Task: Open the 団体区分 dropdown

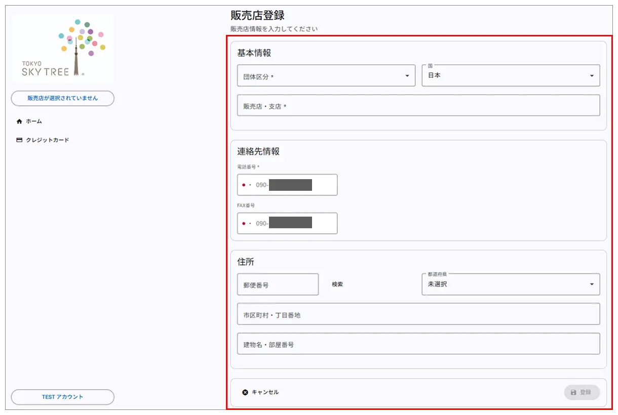Action: pos(326,76)
